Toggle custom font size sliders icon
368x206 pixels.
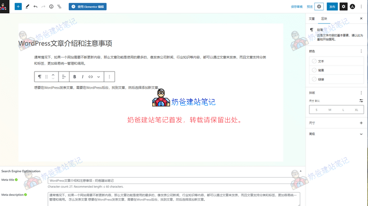coord(361,100)
